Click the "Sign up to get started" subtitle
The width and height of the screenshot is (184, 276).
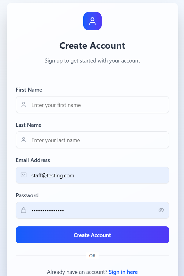[92, 61]
